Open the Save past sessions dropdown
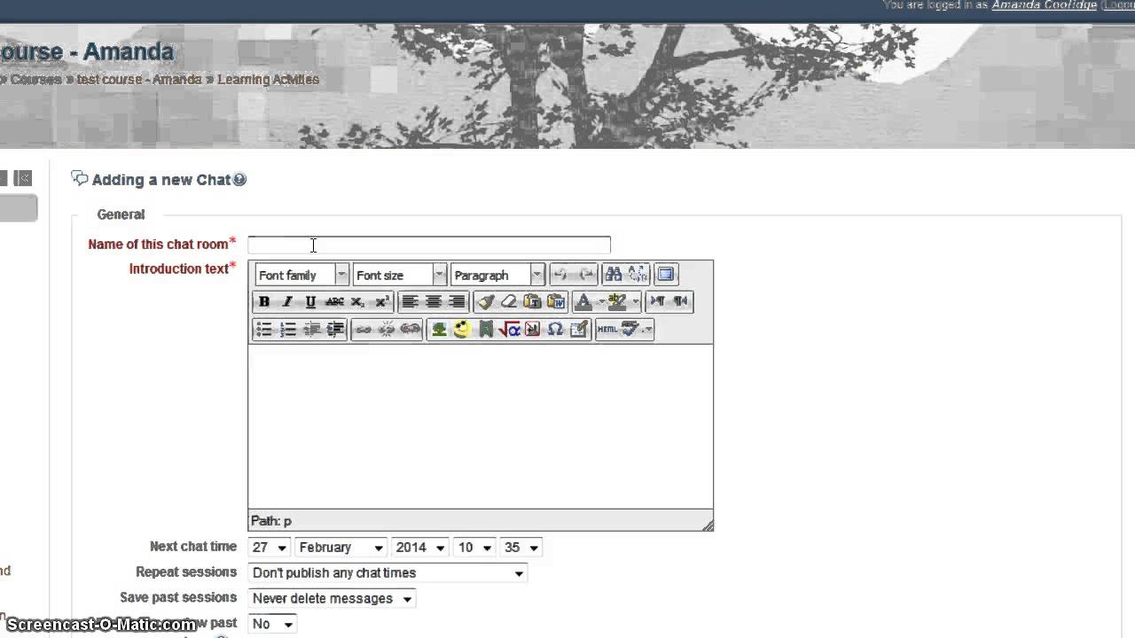 click(x=332, y=599)
